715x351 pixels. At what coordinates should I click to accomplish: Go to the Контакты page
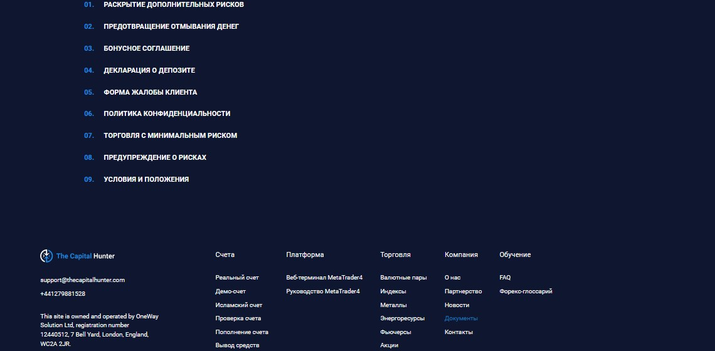[458, 332]
